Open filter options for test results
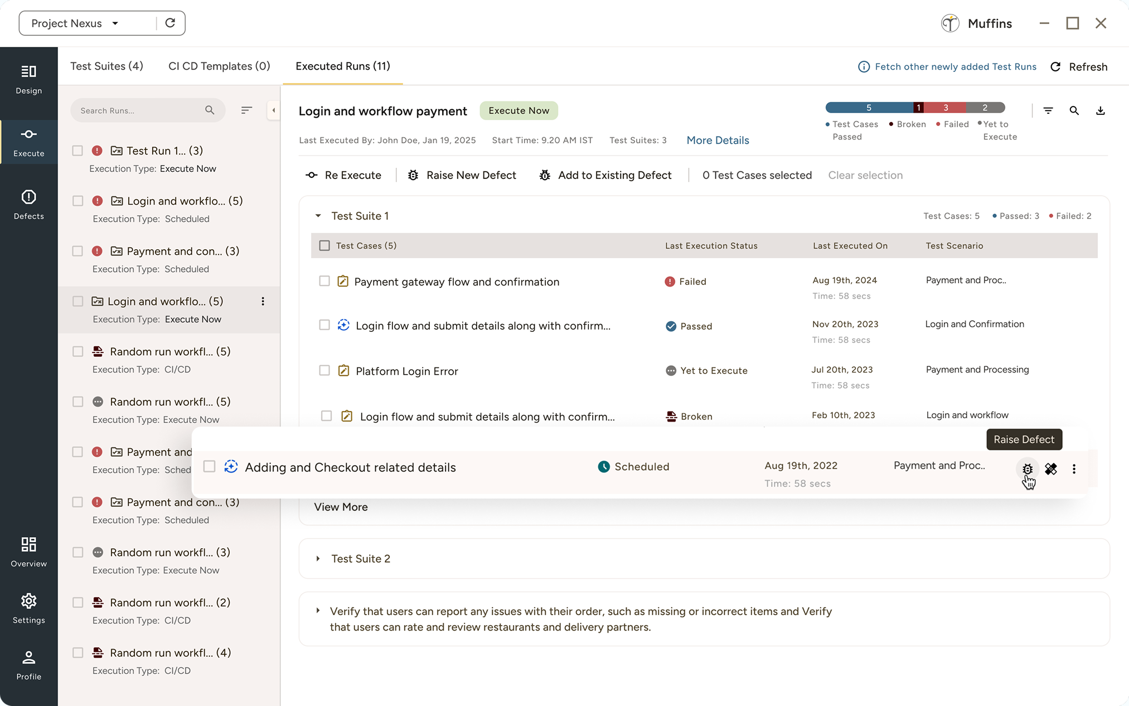Screen dimensions: 1129x706 pyautogui.click(x=1048, y=110)
